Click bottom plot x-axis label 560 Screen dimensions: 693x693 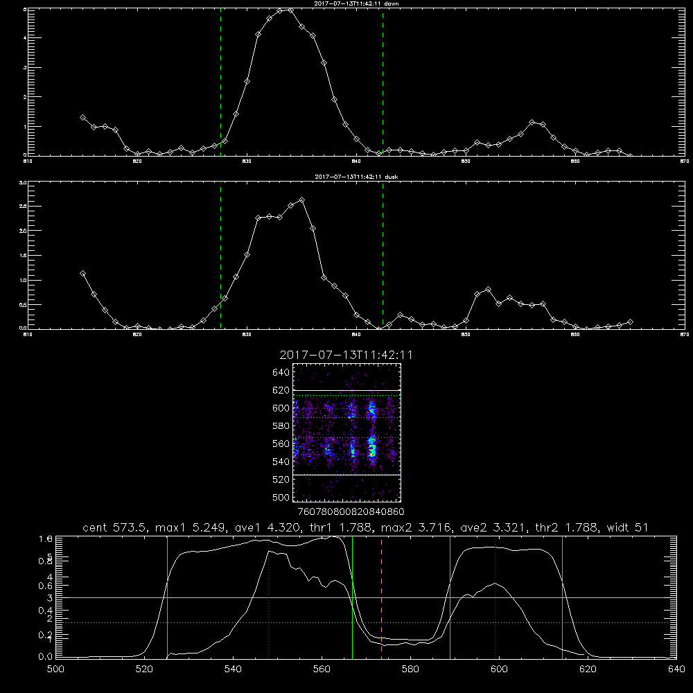[x=322, y=669]
